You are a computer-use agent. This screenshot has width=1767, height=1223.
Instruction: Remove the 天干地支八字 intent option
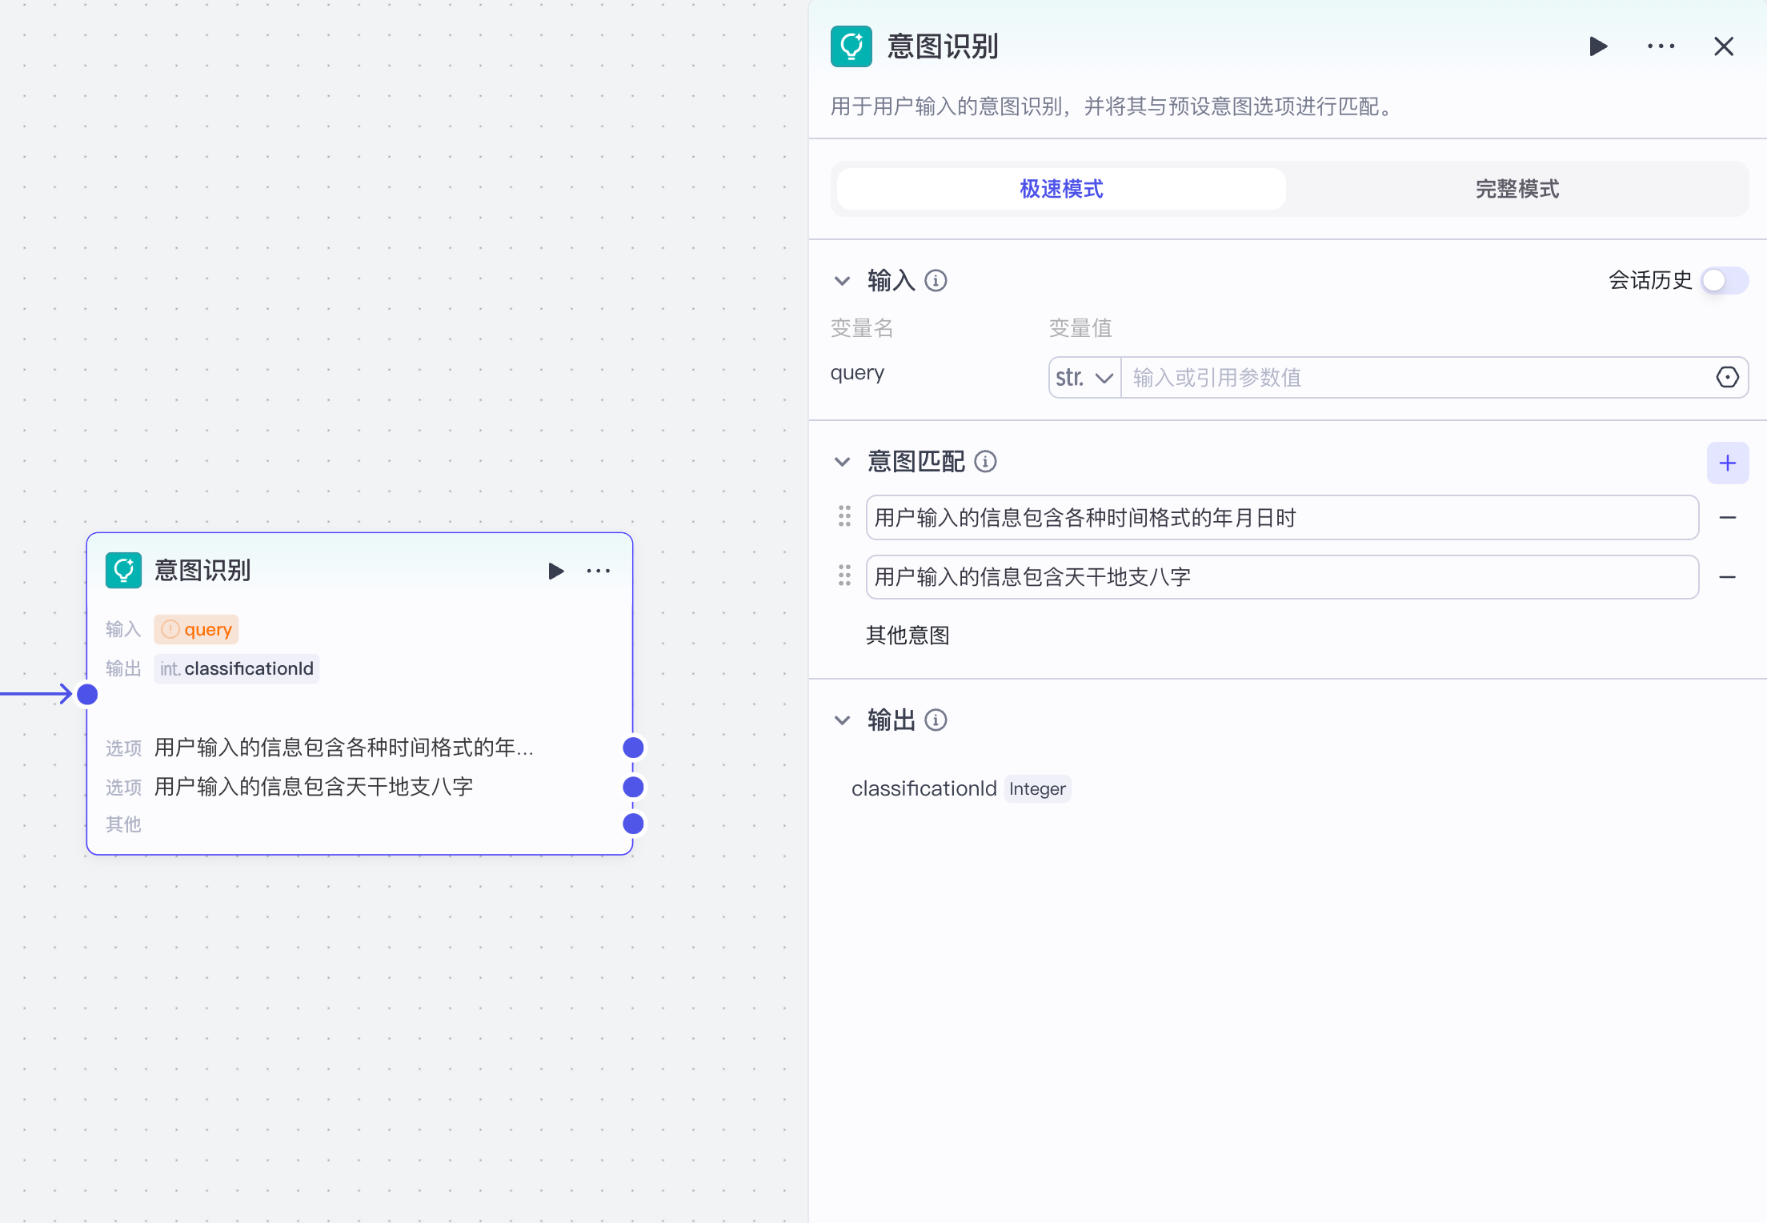pos(1728,577)
